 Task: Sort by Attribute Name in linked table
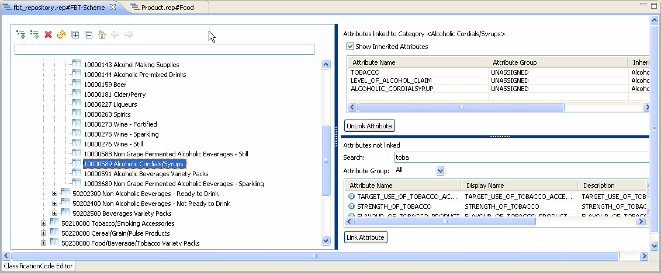(417, 62)
